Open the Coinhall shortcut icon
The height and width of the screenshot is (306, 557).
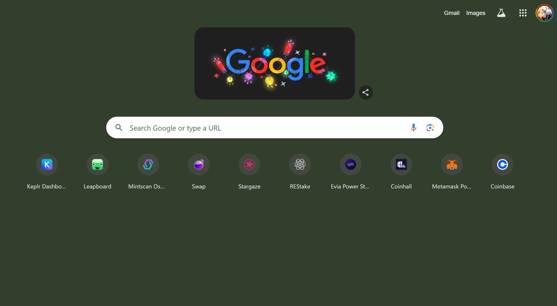[401, 165]
